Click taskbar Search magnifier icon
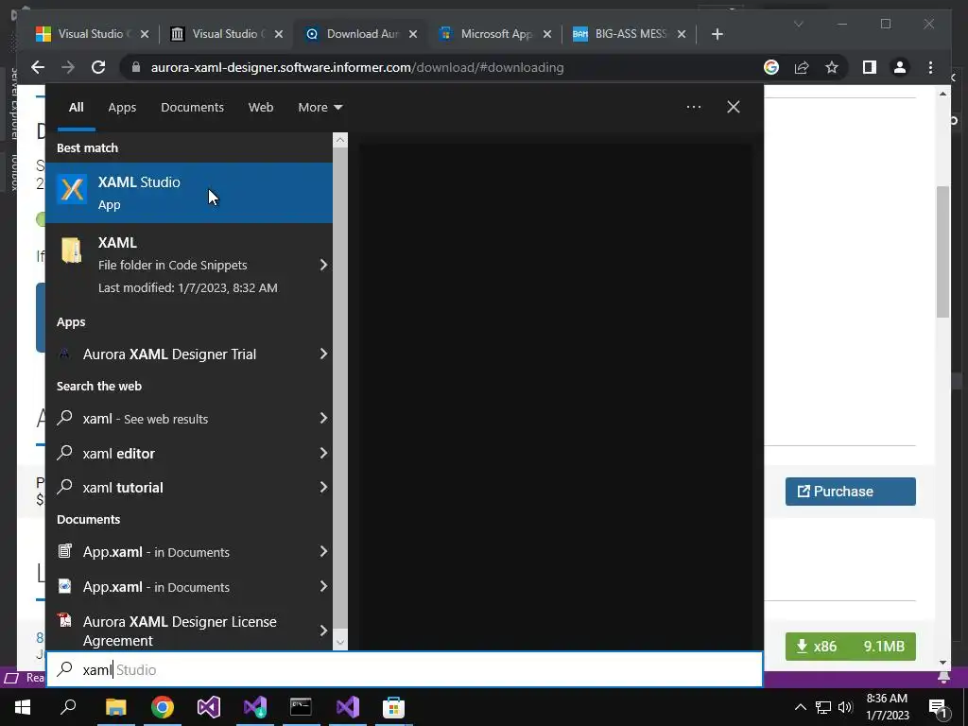This screenshot has width=968, height=726. coord(68,706)
